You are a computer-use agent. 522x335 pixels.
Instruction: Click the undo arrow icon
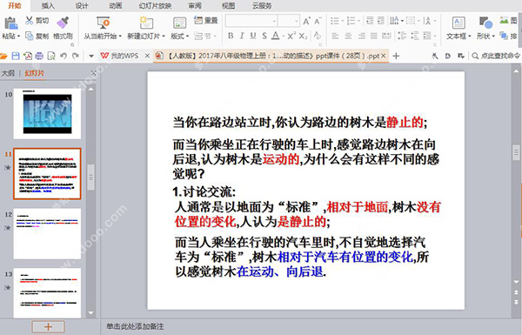coord(64,56)
